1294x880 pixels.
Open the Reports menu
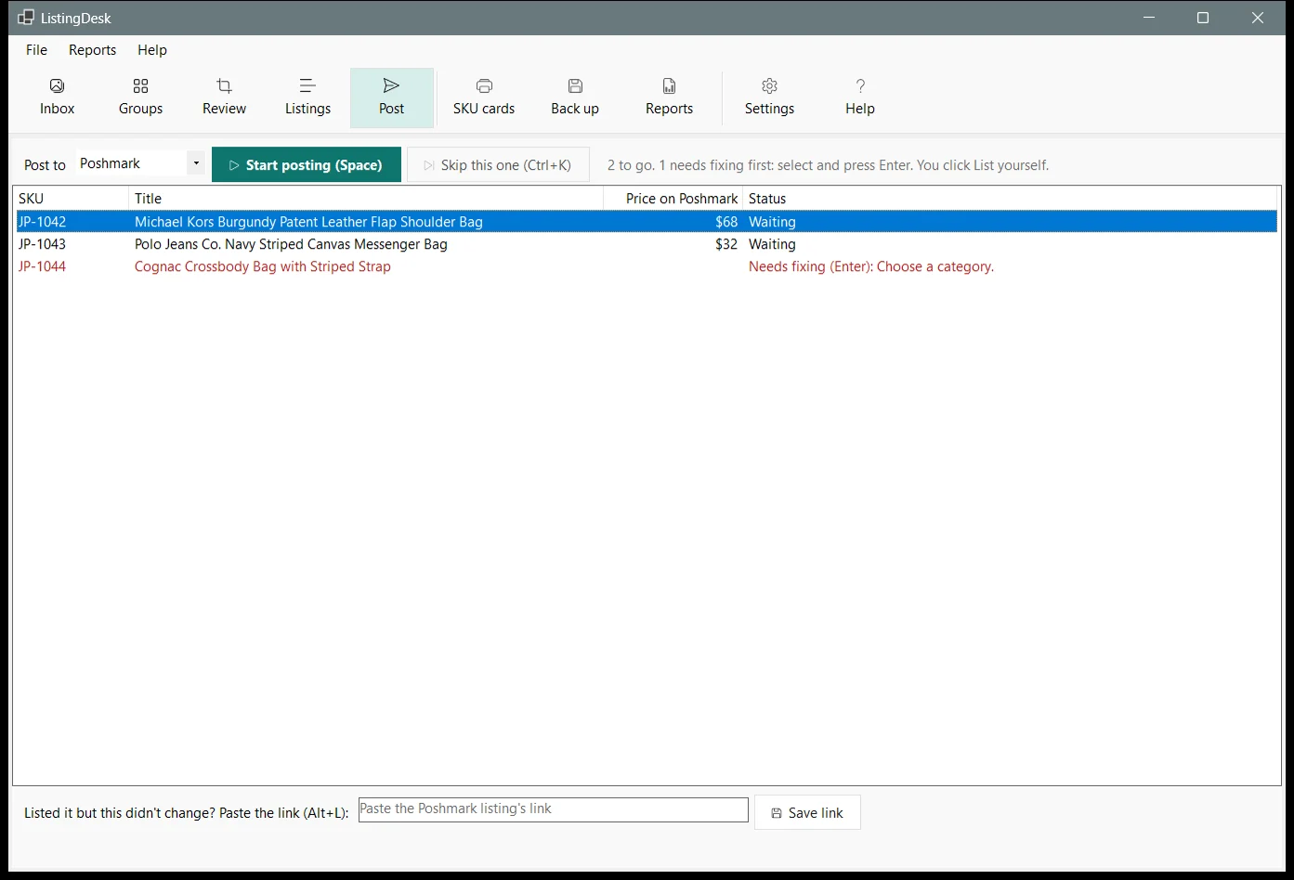[92, 50]
